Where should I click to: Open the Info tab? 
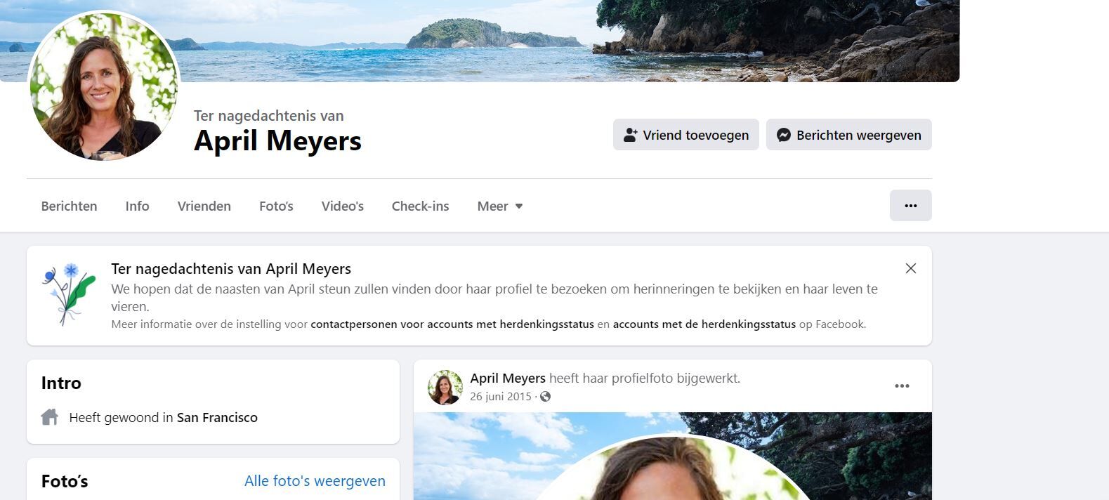click(x=137, y=206)
